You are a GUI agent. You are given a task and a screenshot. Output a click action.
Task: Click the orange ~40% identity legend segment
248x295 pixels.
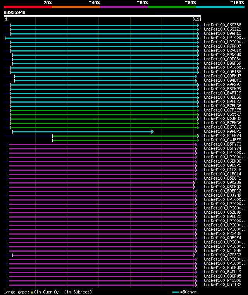(x=76, y=7)
